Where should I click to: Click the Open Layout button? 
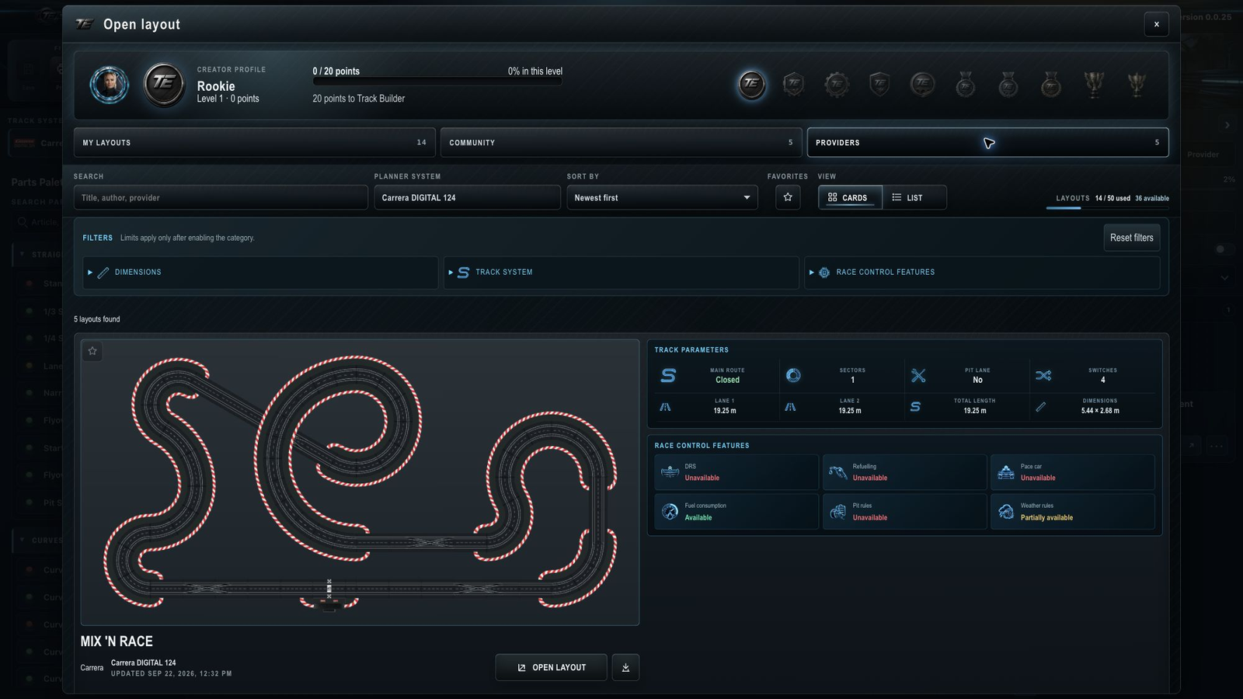551,667
